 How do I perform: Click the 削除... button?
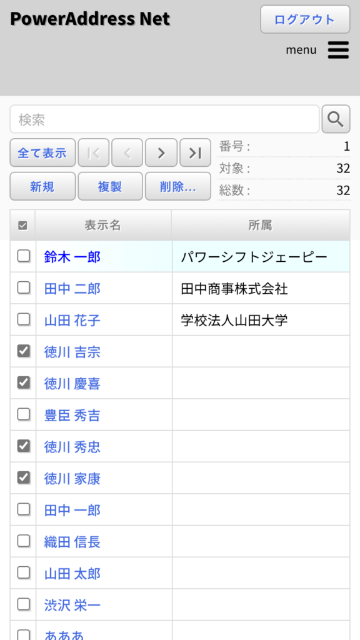pyautogui.click(x=178, y=186)
